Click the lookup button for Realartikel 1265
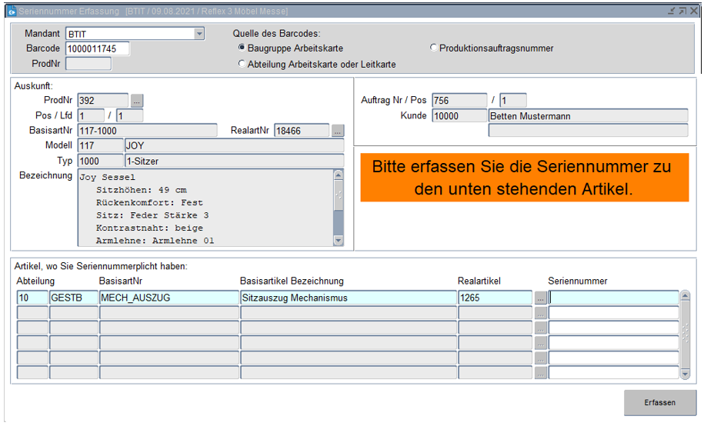 coord(540,298)
